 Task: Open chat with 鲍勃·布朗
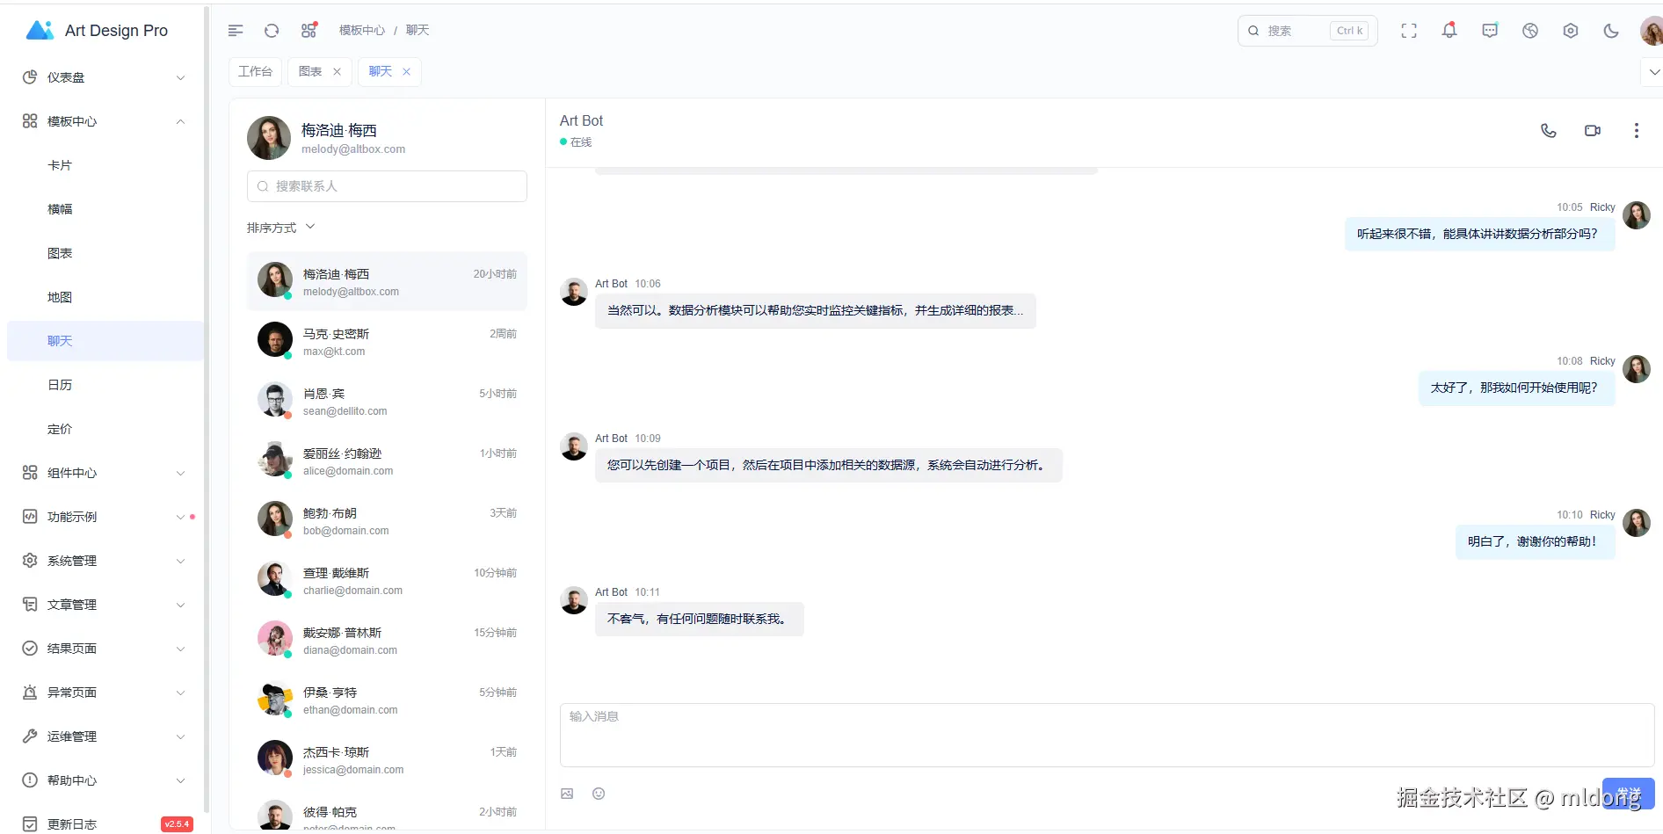point(387,520)
